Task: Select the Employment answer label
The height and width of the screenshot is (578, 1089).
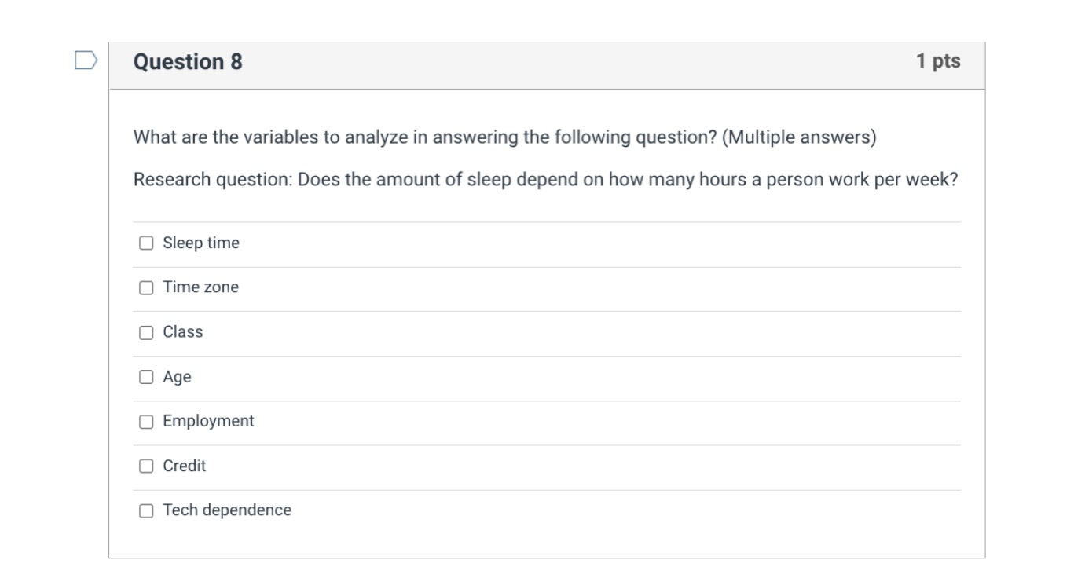Action: pos(207,422)
